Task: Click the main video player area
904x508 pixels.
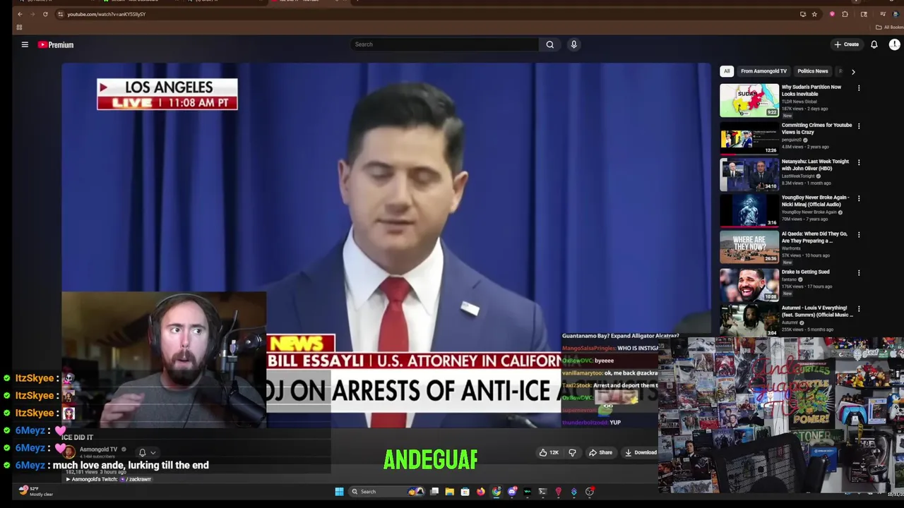Action: [x=386, y=245]
